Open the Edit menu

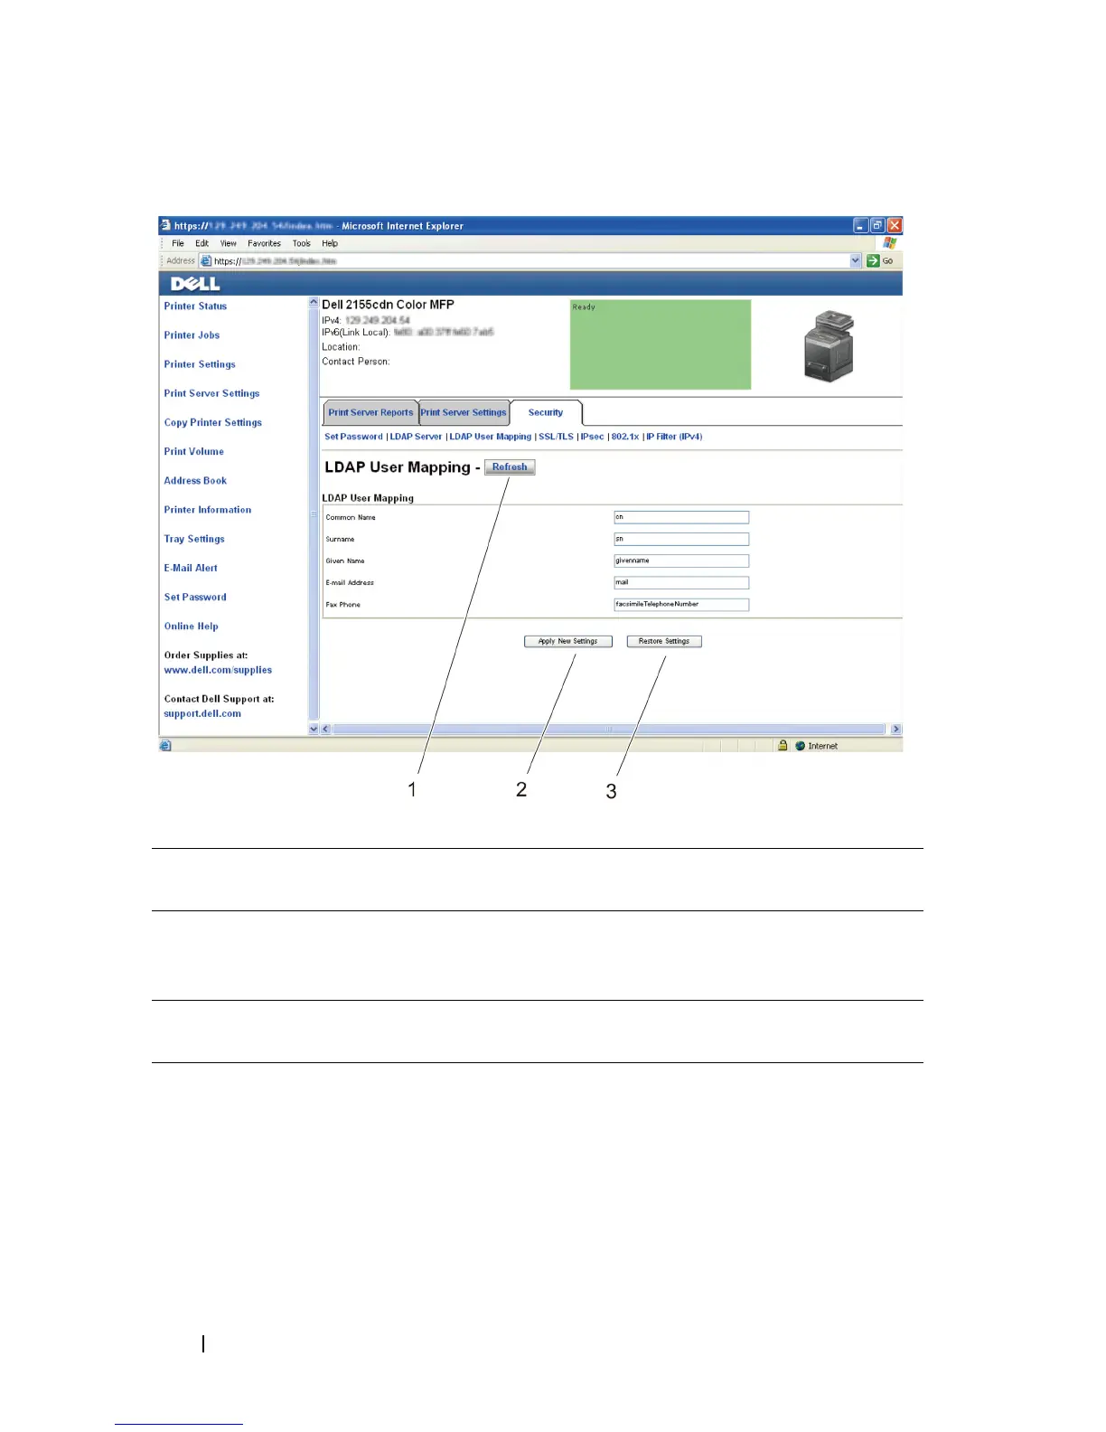point(202,243)
